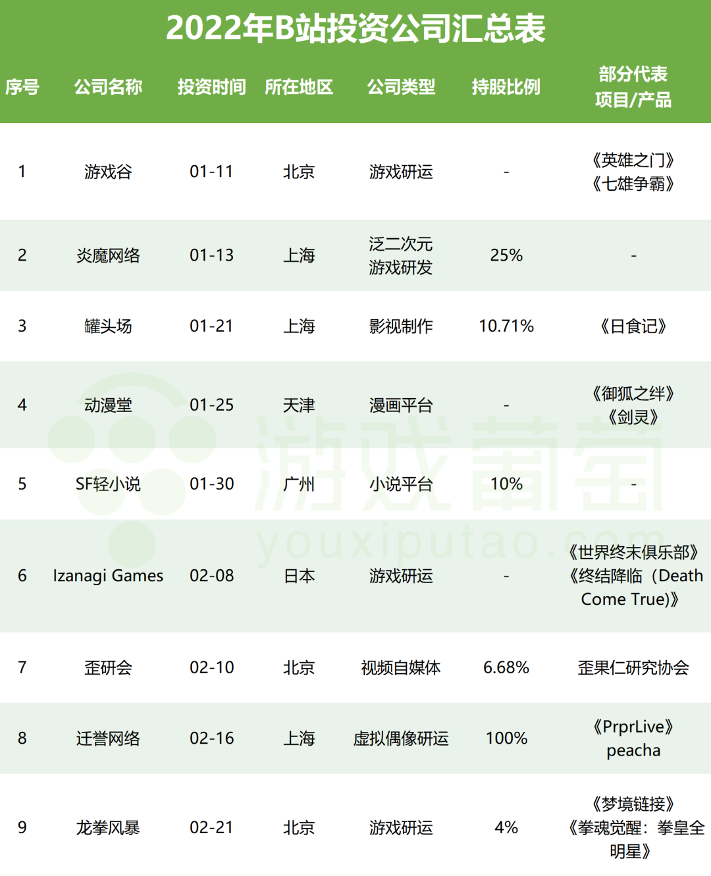Click row number 7
This screenshot has height=876, width=711.
(x=22, y=667)
